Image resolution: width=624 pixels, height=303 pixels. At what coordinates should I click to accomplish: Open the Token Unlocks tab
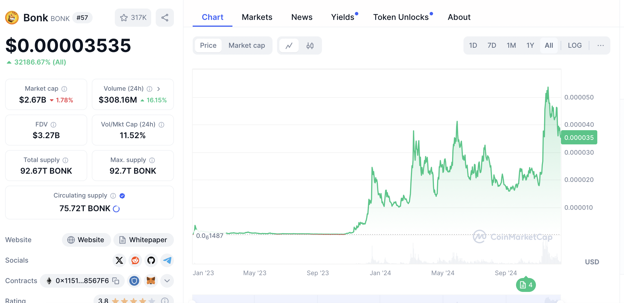(x=401, y=17)
